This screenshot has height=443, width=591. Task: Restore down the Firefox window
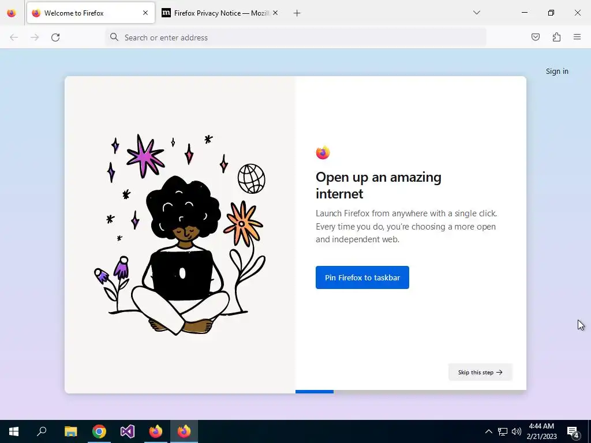tap(551, 13)
